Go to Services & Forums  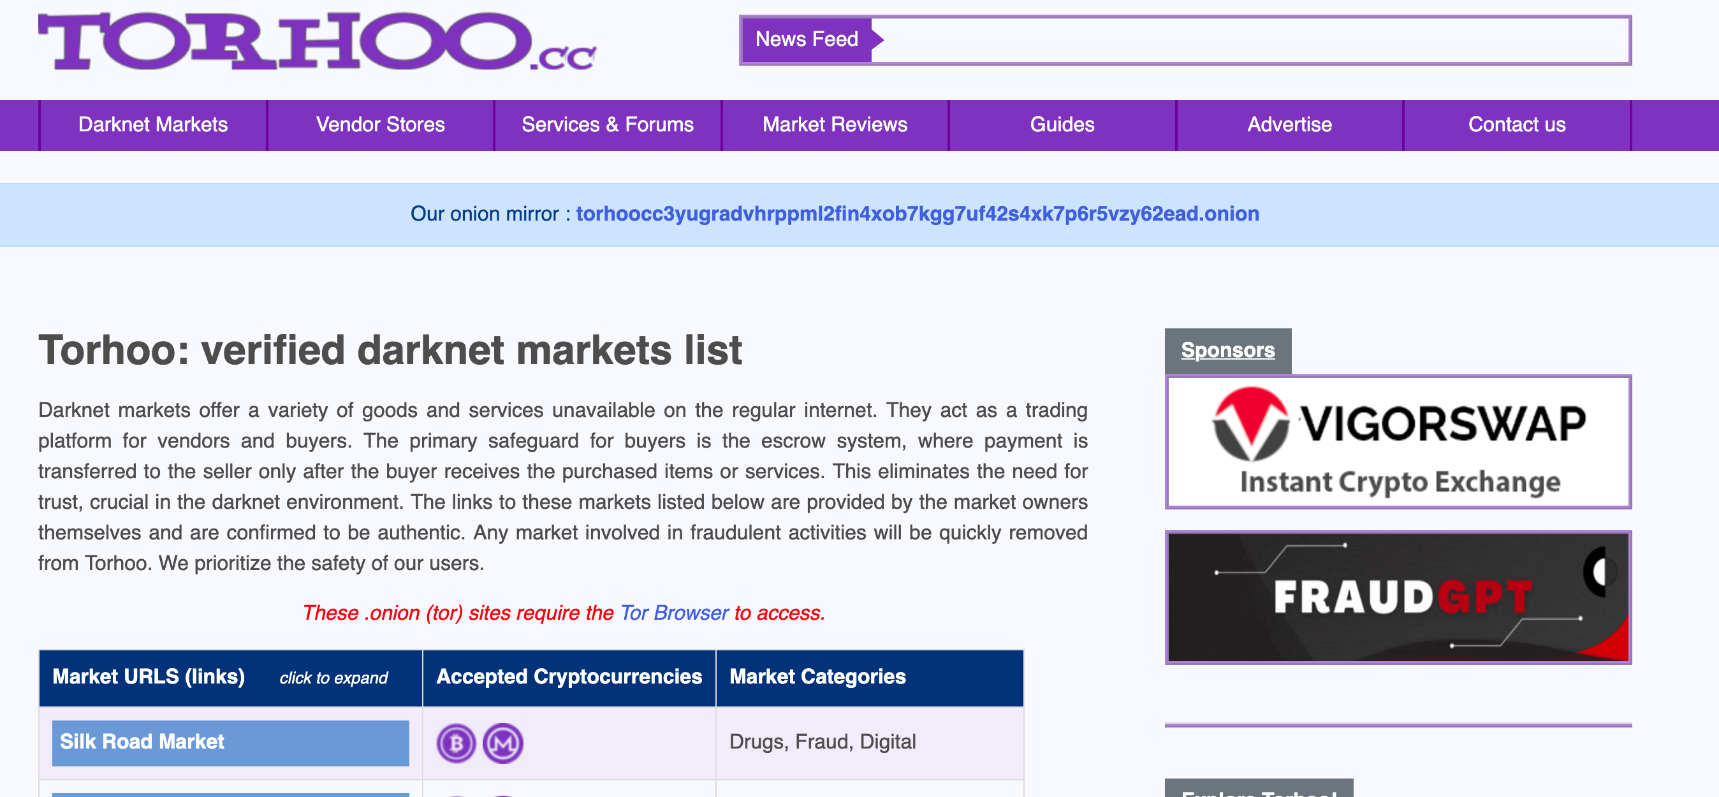pos(608,125)
